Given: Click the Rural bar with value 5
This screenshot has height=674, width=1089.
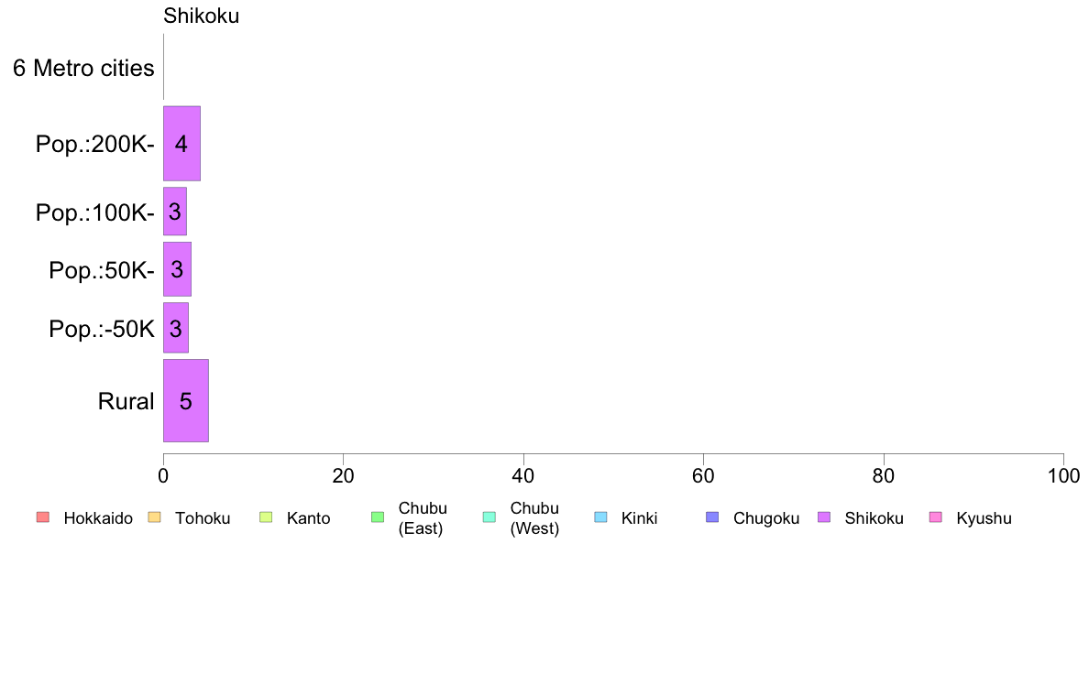Looking at the screenshot, I should [185, 400].
